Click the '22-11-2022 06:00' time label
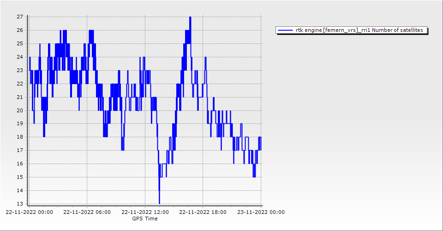The width and height of the screenshot is (443, 231). pos(87,213)
